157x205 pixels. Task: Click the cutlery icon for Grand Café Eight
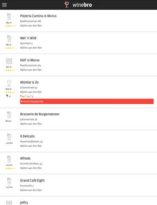click(9, 181)
